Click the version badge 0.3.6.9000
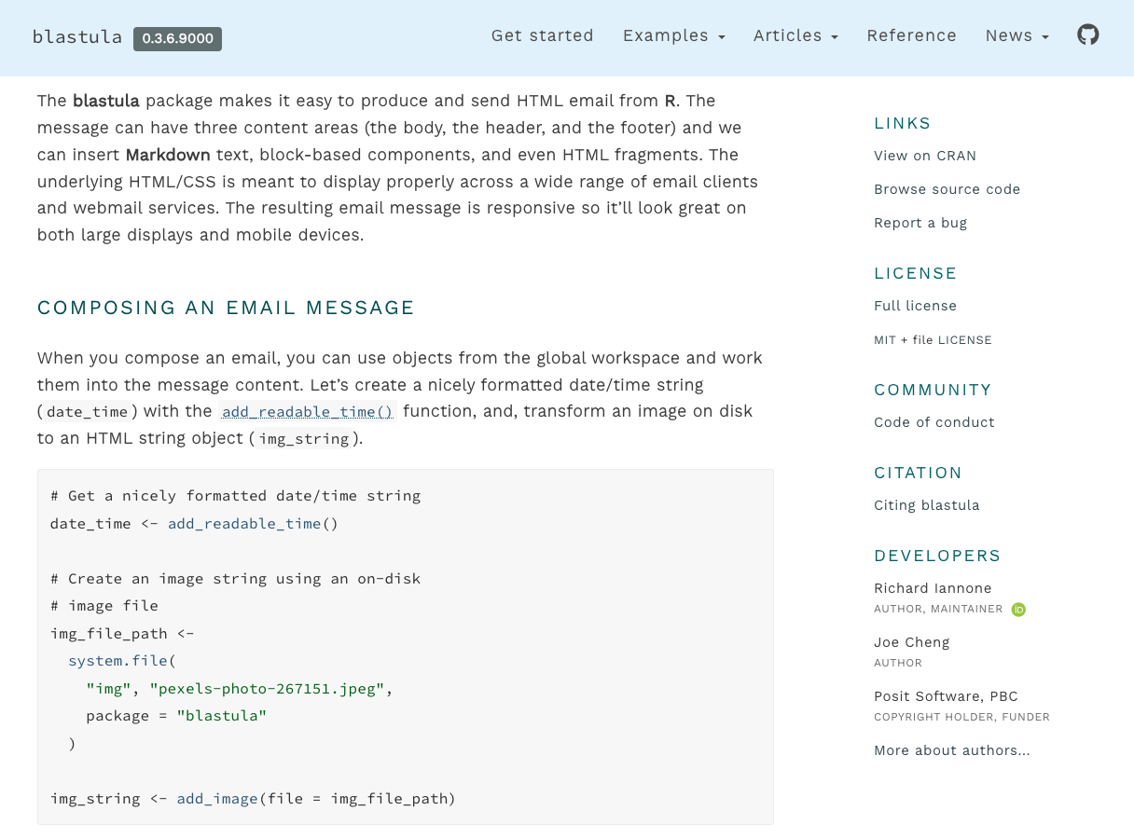 (x=177, y=39)
